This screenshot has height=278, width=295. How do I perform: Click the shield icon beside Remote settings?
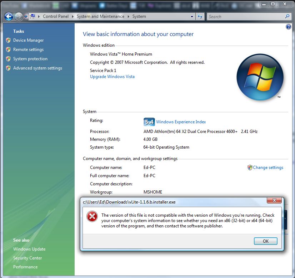pyautogui.click(x=8, y=50)
